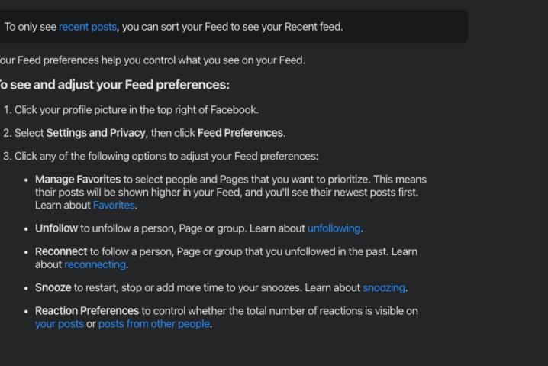Viewport: 548px width, 366px height.
Task: Click the bold "Reconnect" bullet label
Action: pyautogui.click(x=61, y=251)
